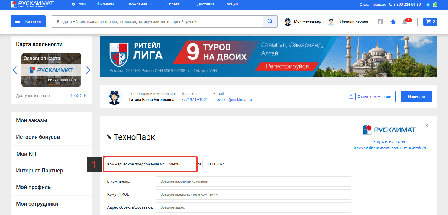Open the comparison chart icon
The width and height of the screenshot is (448, 215).
tap(381, 22)
